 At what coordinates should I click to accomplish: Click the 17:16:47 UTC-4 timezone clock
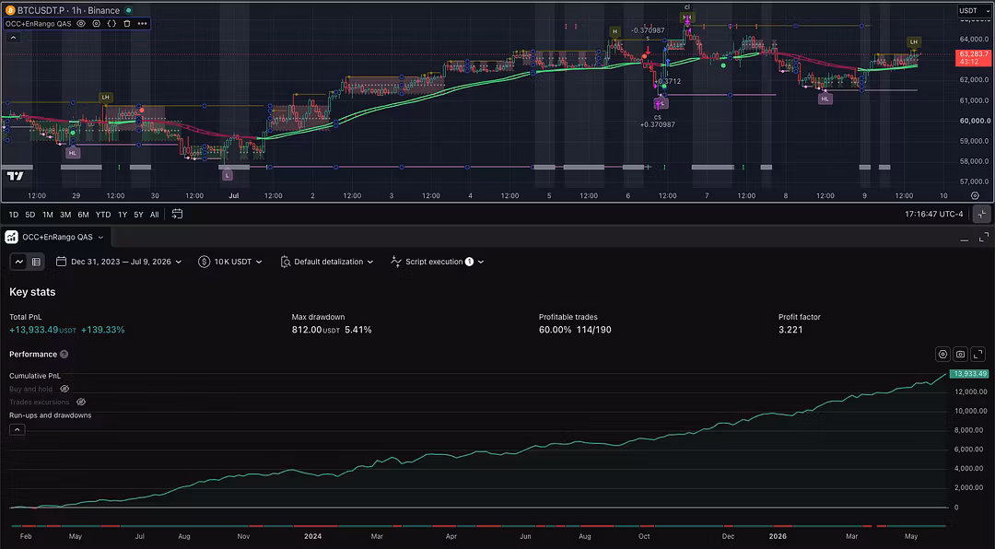click(x=933, y=214)
